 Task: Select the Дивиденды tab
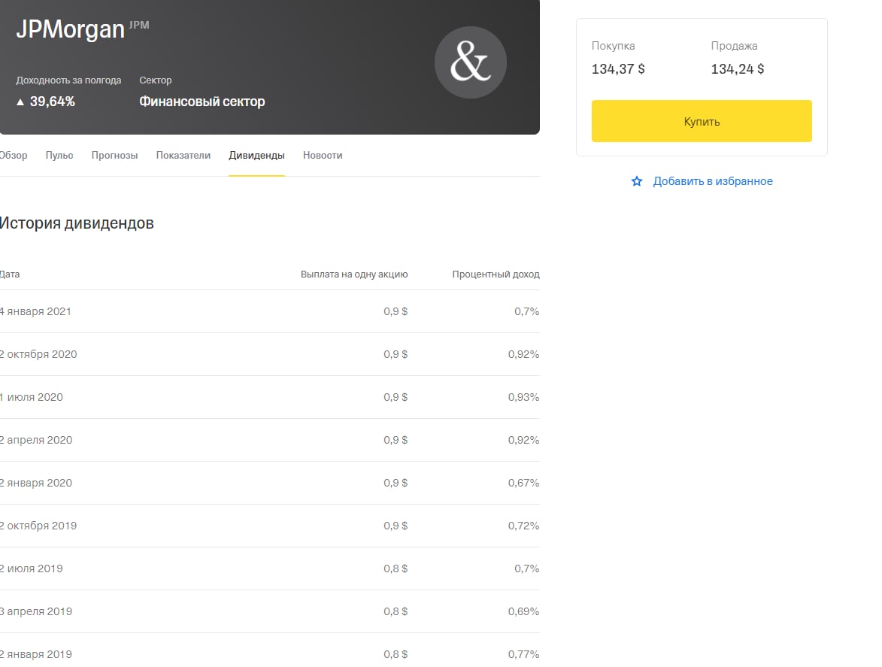(256, 155)
